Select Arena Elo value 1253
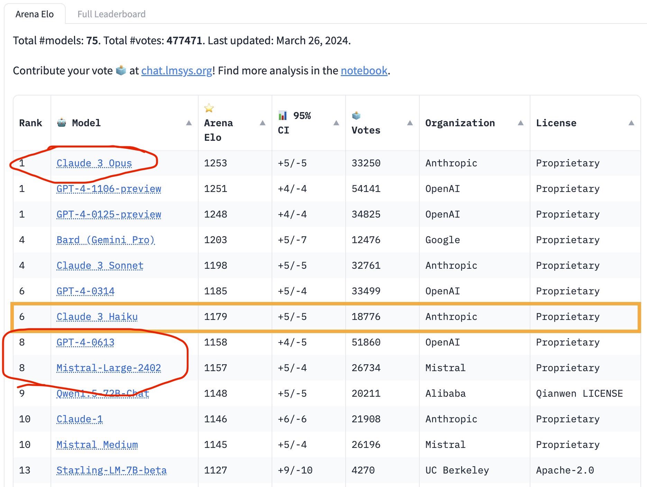Image resolution: width=647 pixels, height=487 pixels. 216,163
